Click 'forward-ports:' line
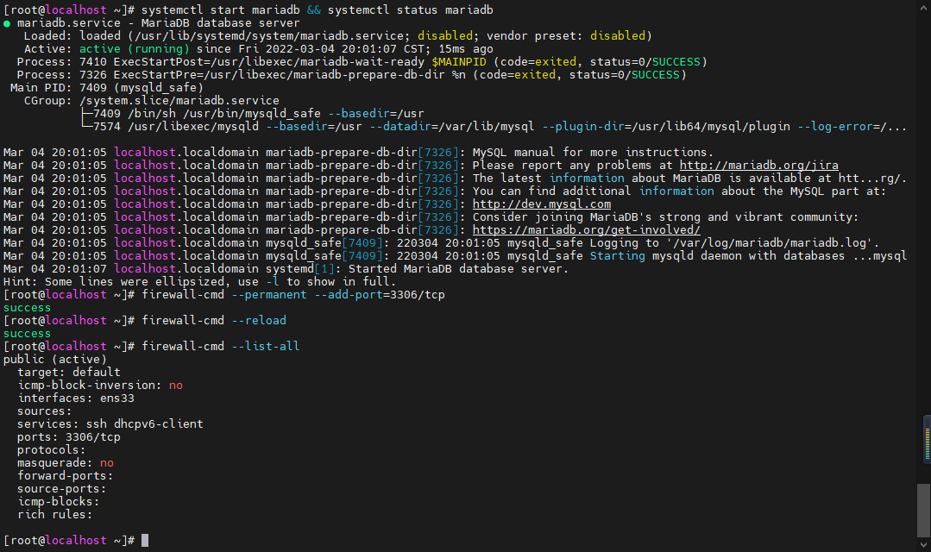This screenshot has height=552, width=931. 66,476
